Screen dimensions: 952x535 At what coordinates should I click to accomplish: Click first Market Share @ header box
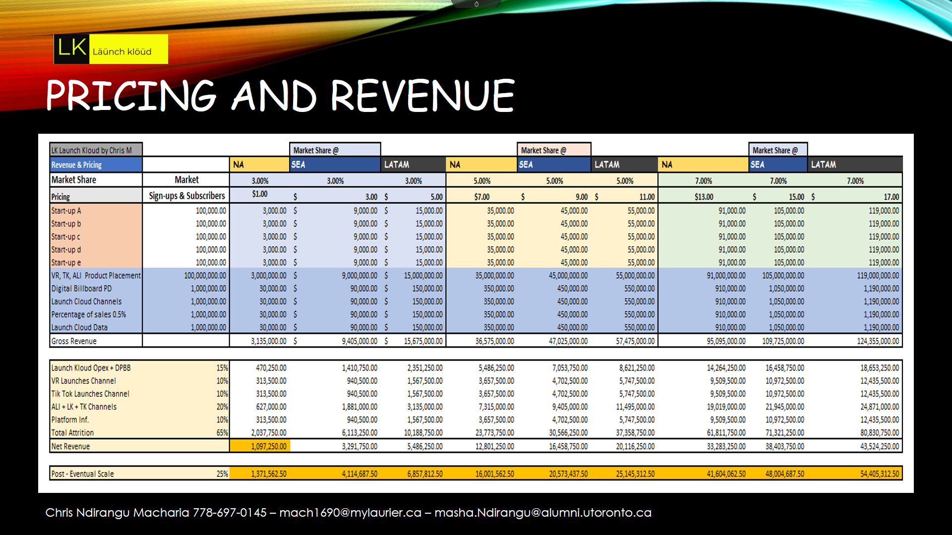pos(335,150)
